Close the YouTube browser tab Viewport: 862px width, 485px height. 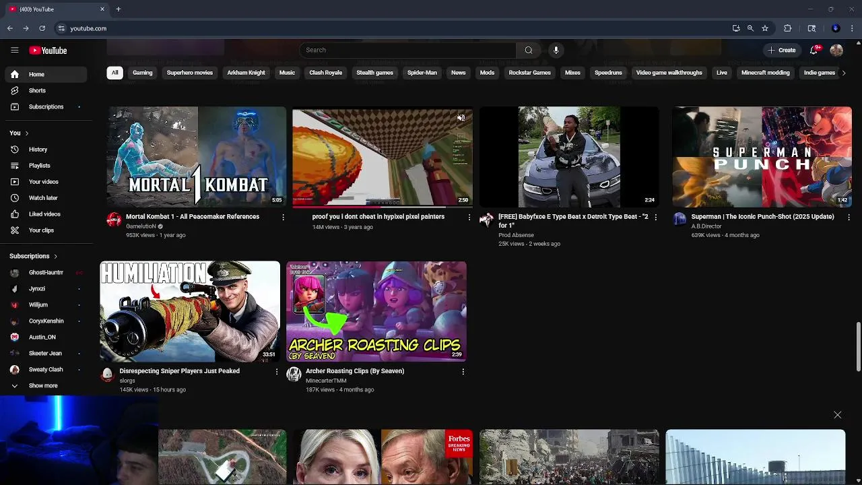pos(102,9)
